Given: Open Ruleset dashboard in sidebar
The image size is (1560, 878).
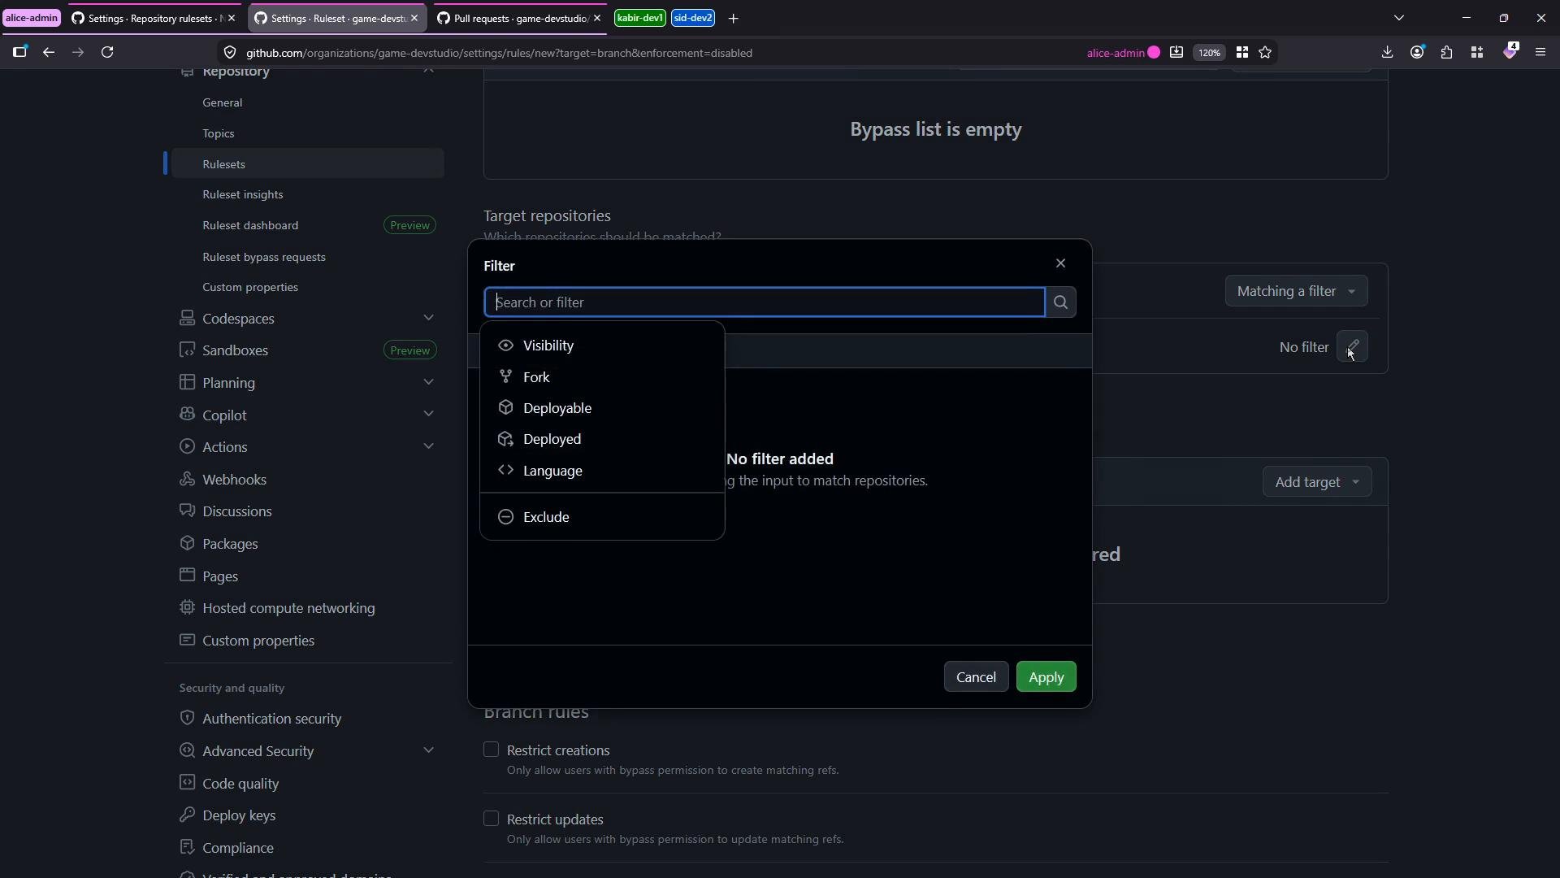Looking at the screenshot, I should point(250,225).
